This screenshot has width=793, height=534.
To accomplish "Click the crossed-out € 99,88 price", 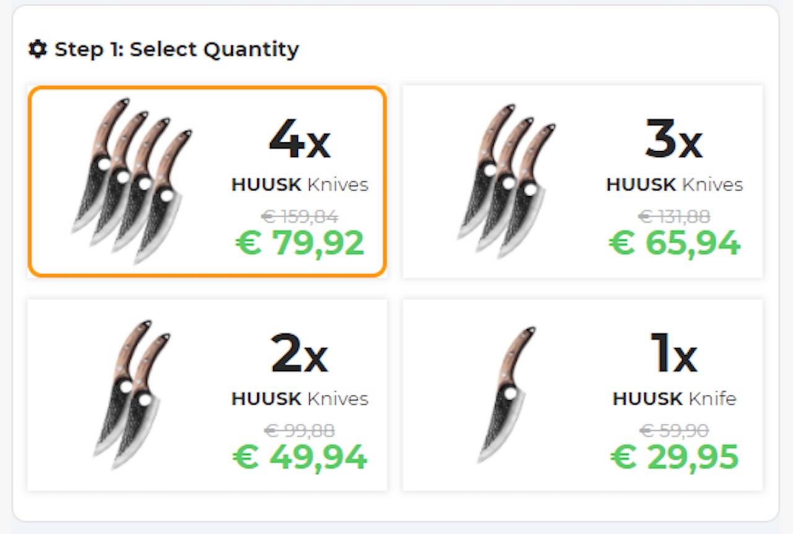I will [x=300, y=430].
